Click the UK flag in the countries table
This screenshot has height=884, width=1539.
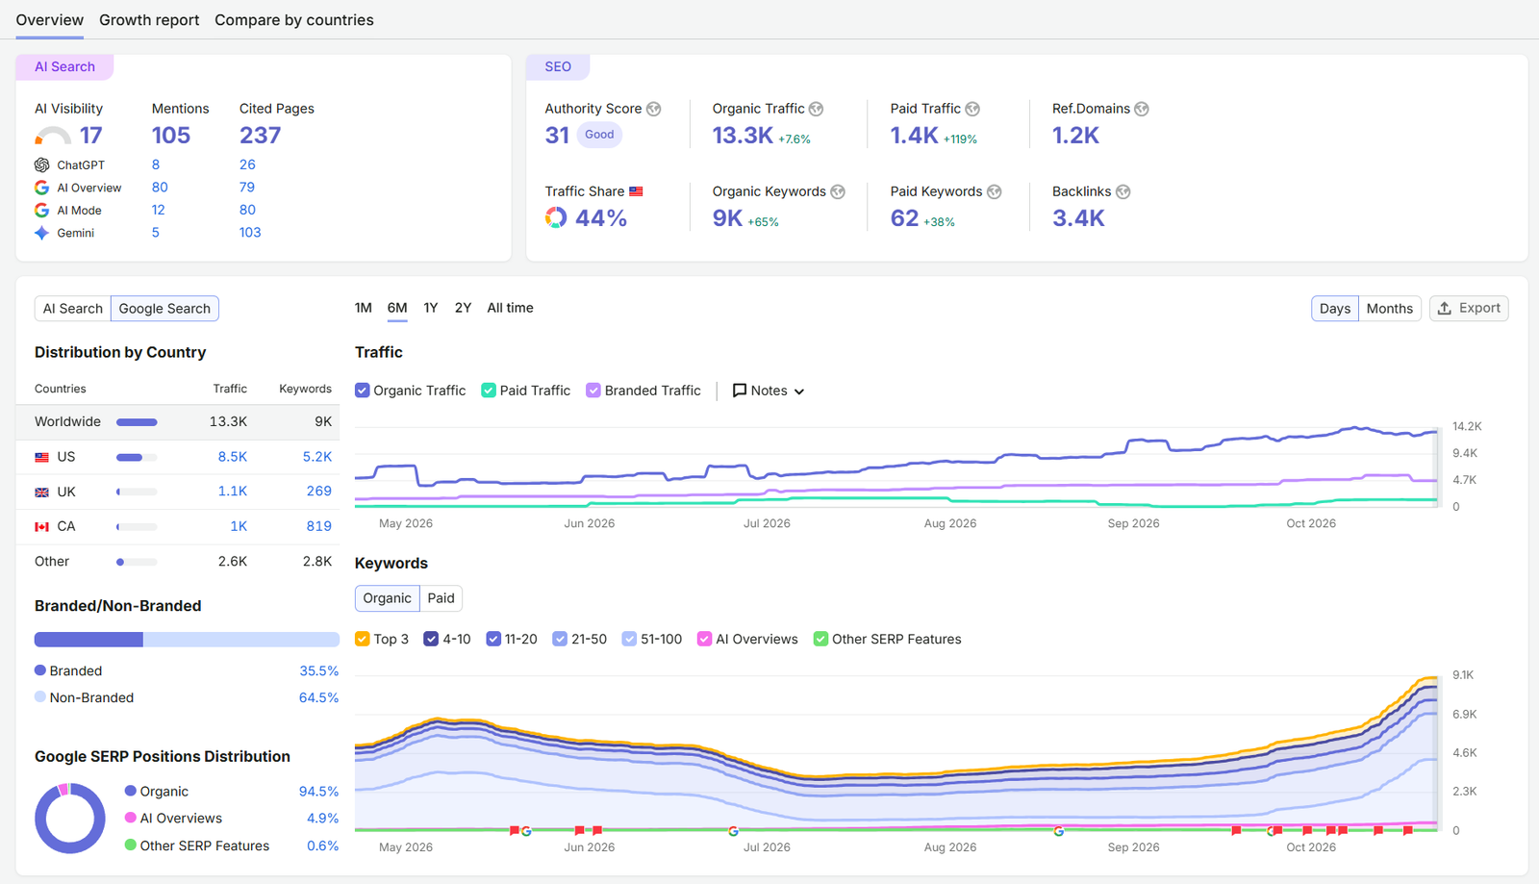pos(42,493)
